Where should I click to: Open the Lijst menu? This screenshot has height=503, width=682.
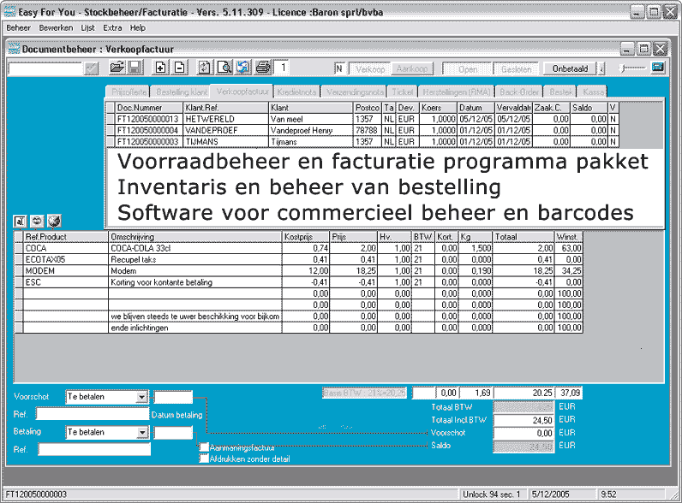[87, 27]
